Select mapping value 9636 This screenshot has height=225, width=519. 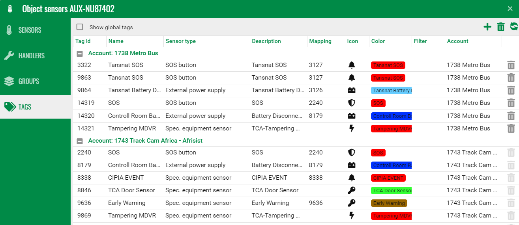pos(316,203)
